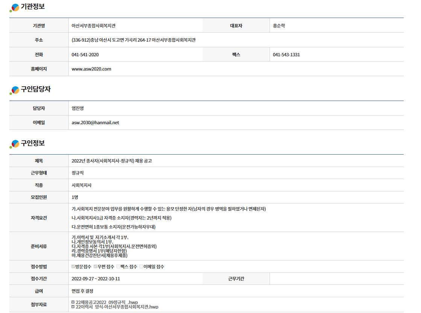Image resolution: width=421 pixels, height=313 pixels.
Task: Click the 접수방법 header cell
Action: (x=39, y=266)
